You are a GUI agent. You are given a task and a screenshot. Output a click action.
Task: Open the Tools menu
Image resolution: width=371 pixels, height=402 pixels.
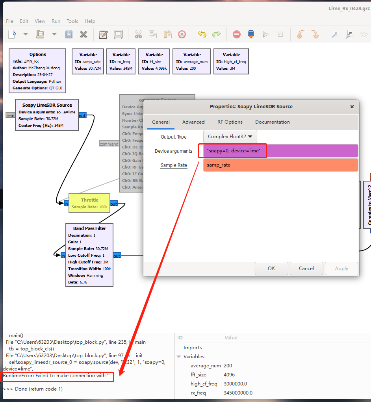72,21
